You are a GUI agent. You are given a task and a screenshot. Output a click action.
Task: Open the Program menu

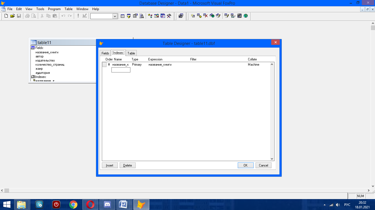[54, 9]
